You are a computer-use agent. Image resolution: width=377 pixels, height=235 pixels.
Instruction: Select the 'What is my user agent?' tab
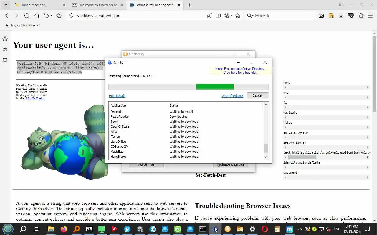pyautogui.click(x=155, y=5)
